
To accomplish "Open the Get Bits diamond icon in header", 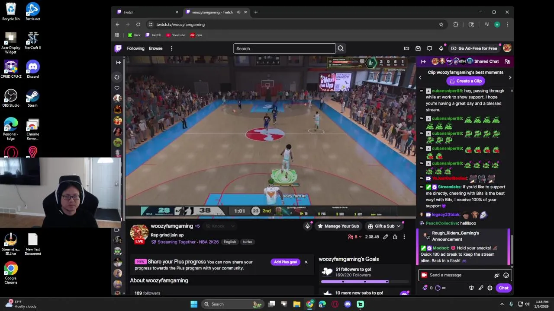I will pos(441,48).
